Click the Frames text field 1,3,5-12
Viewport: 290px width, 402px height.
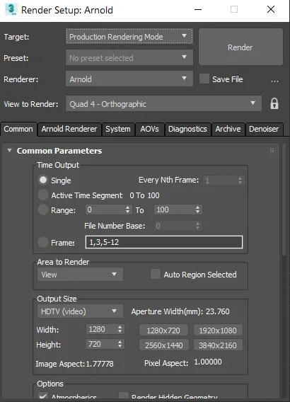tap(164, 242)
